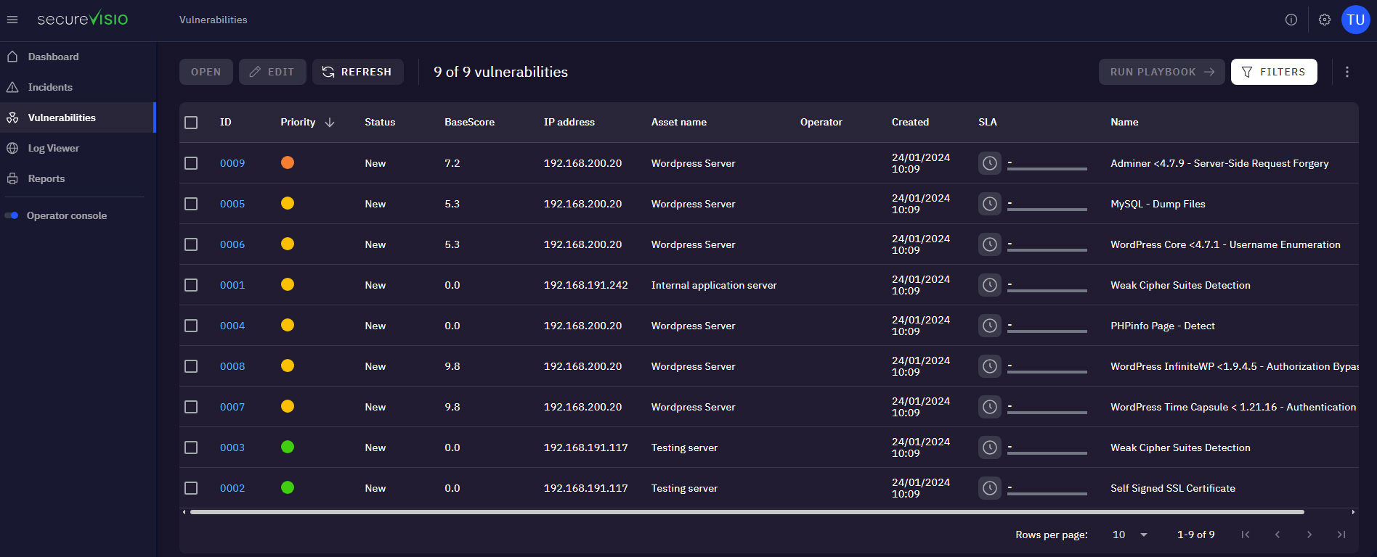Screen dimensions: 1377x557
Task: Sort by Created column header
Action: (x=910, y=122)
